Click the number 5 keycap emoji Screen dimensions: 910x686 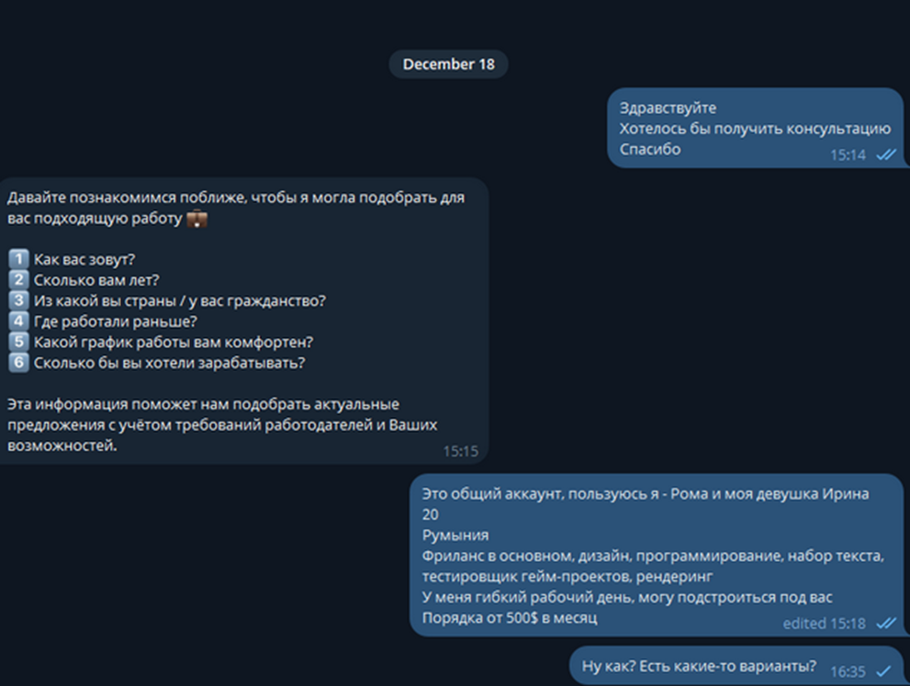click(18, 342)
